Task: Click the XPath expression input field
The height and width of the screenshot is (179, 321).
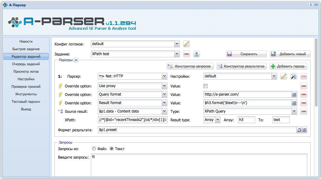Action: [133, 120]
